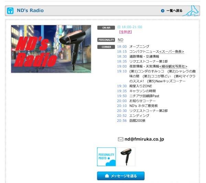The width and height of the screenshot is (206, 183).
Task: Open the ND personality link
Action: [121, 40]
